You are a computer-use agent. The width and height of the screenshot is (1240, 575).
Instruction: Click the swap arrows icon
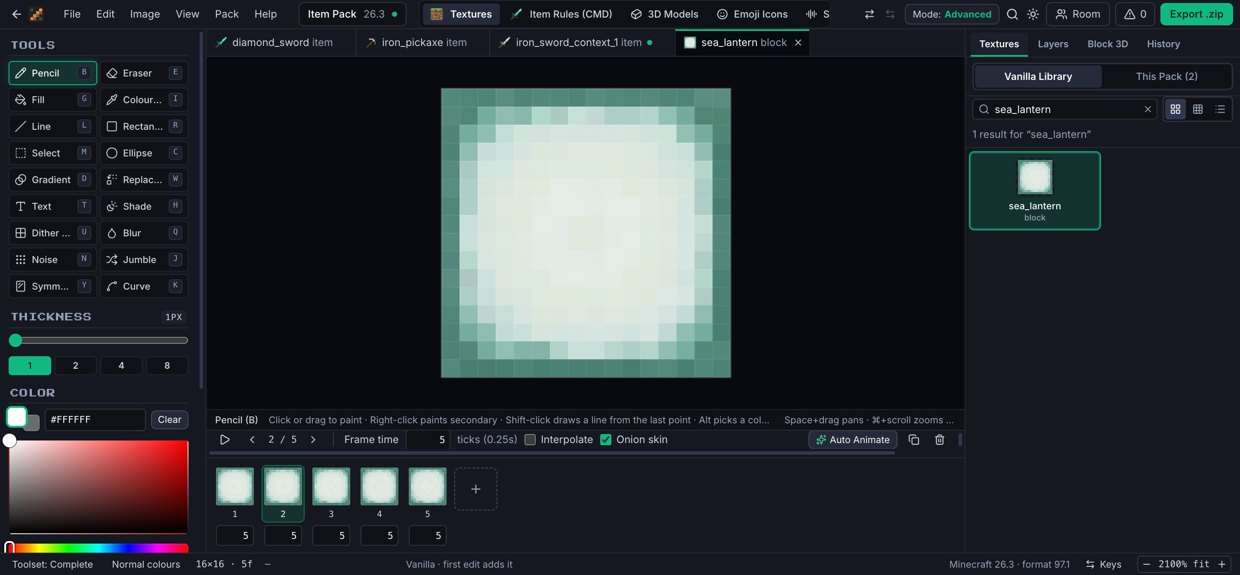[x=869, y=14]
